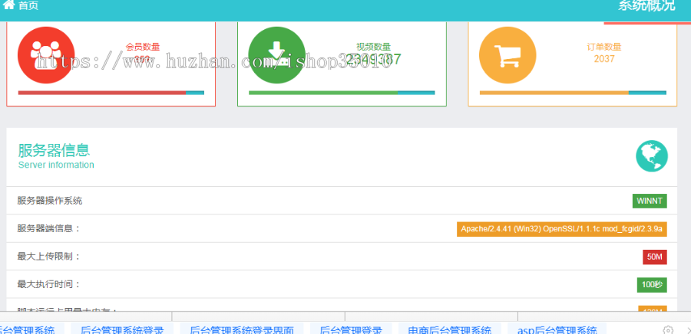Click the members count card
This screenshot has height=334, width=691.
click(x=111, y=64)
